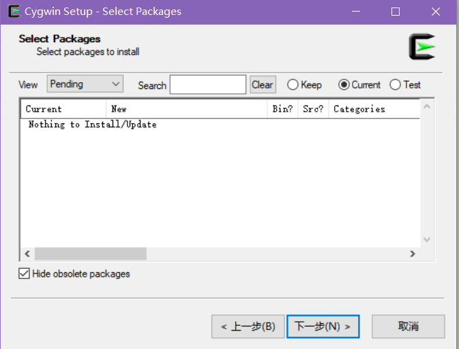Close the Cygwin Setup window
Image resolution: width=459 pixels, height=349 pixels.
pos(436,12)
